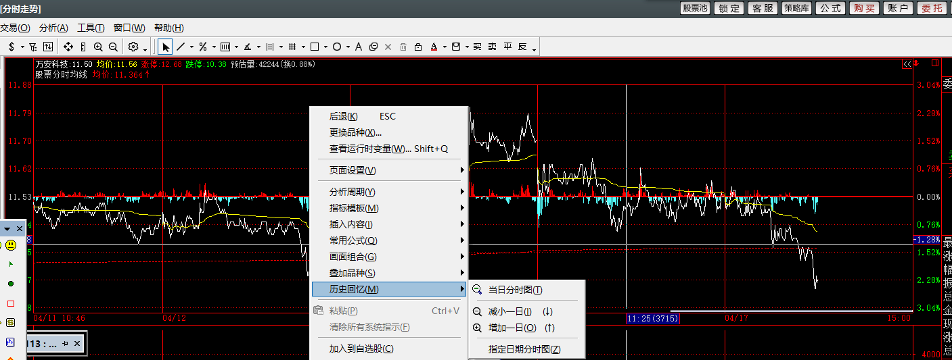Select the arrow pointer tool
Screen dimensions: 952x360
(x=165, y=47)
